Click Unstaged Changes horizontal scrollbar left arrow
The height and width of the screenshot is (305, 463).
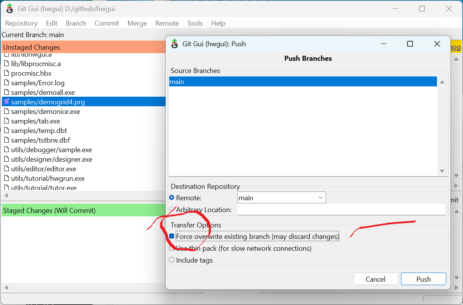click(6, 196)
